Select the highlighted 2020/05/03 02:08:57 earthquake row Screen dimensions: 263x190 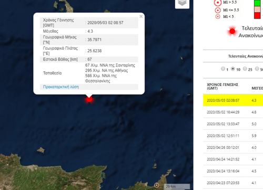pos(233,100)
